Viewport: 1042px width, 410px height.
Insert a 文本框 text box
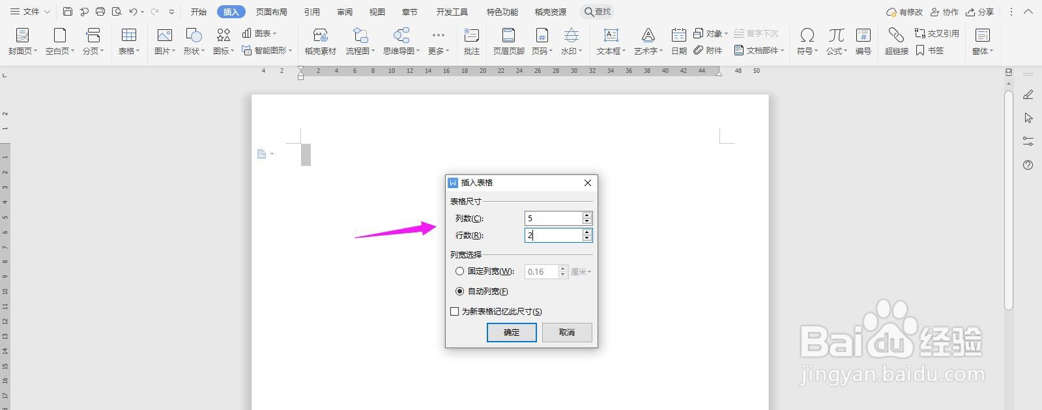point(611,41)
